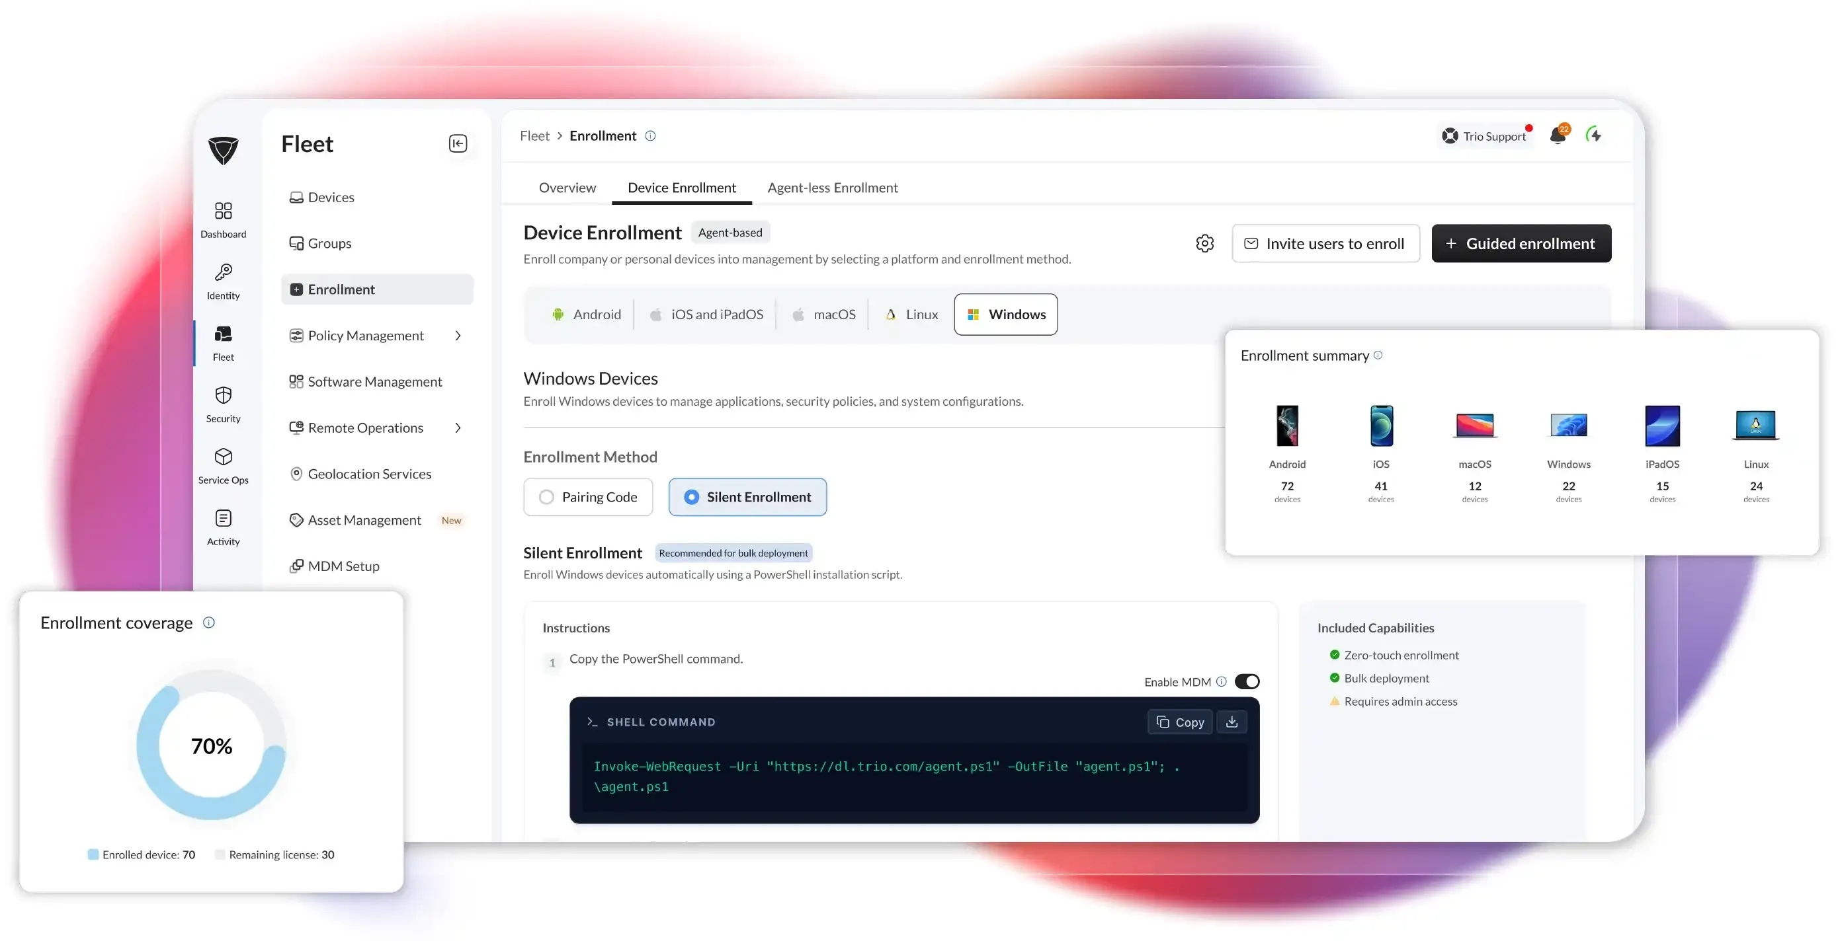This screenshot has width=1838, height=941.
Task: Open the Identity section
Action: [x=224, y=282]
